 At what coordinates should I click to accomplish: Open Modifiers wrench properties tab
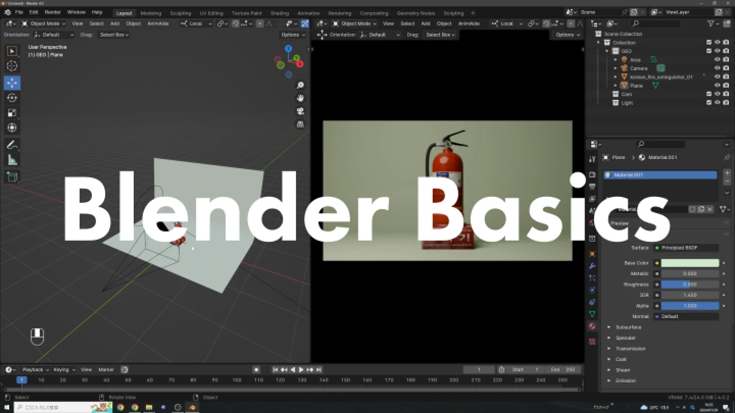592,266
